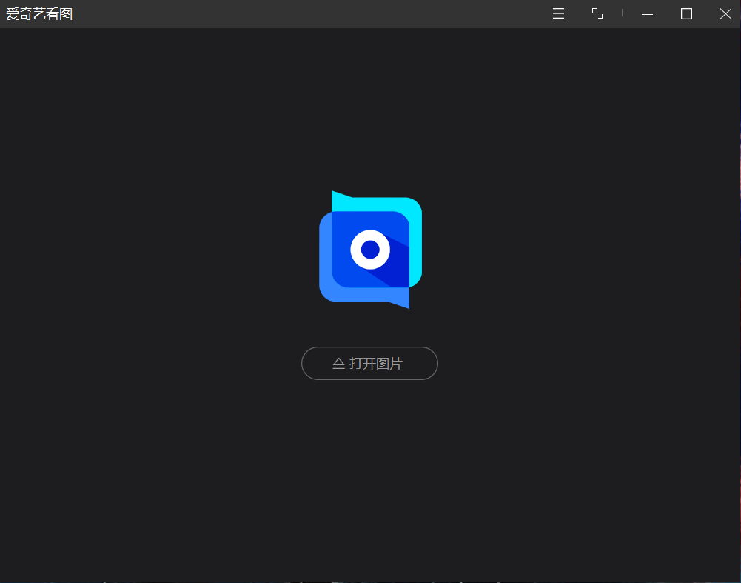Click the dark title bar background
This screenshot has width=741, height=583.
[x=296, y=13]
